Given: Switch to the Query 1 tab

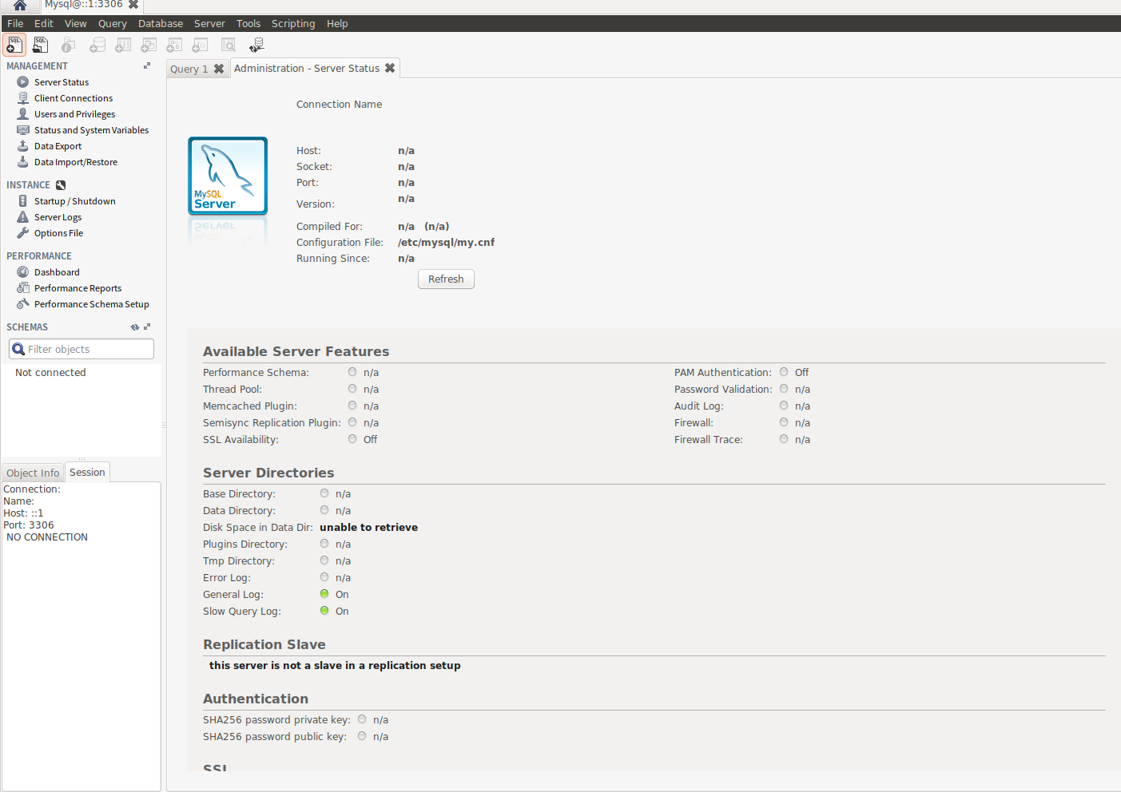Looking at the screenshot, I should [x=189, y=69].
